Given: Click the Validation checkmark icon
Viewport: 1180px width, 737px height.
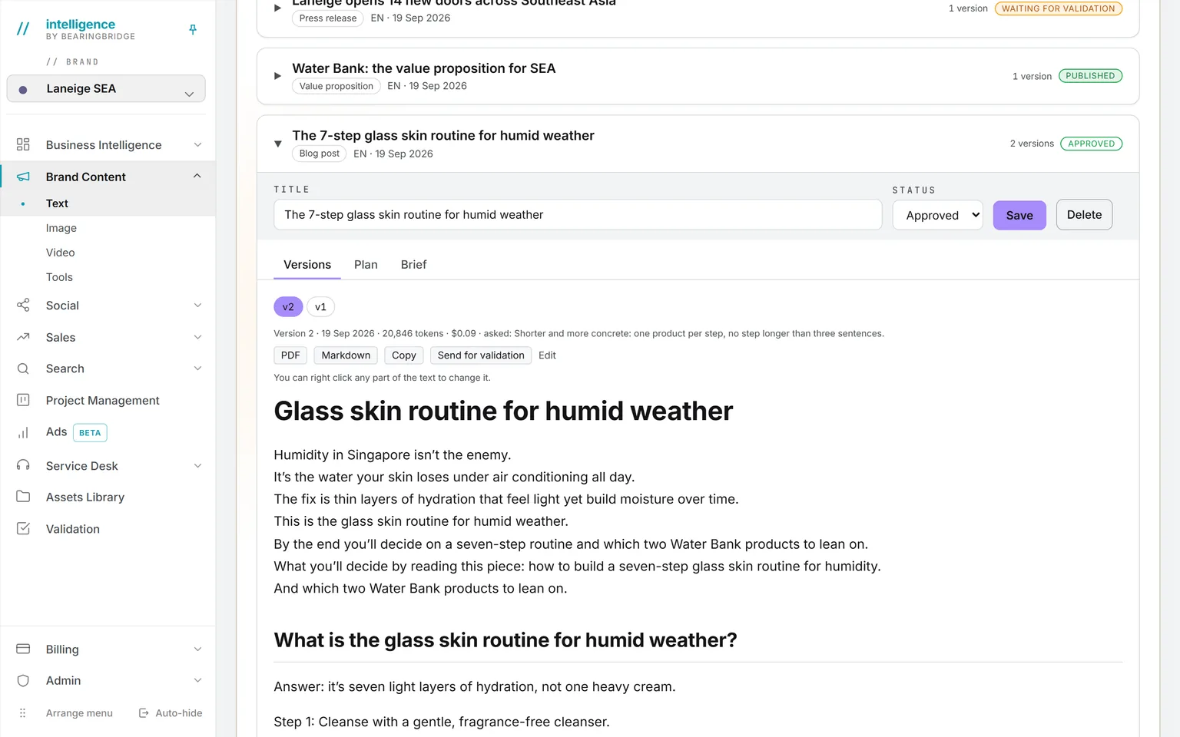Looking at the screenshot, I should (x=23, y=528).
